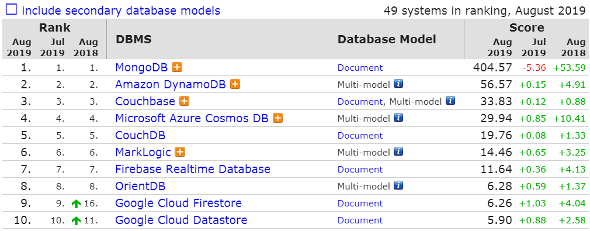This screenshot has width=590, height=231.
Task: Click the green up arrow in Datastore row
Action: (x=77, y=220)
